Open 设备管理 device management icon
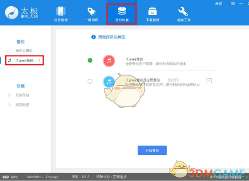 point(61,14)
